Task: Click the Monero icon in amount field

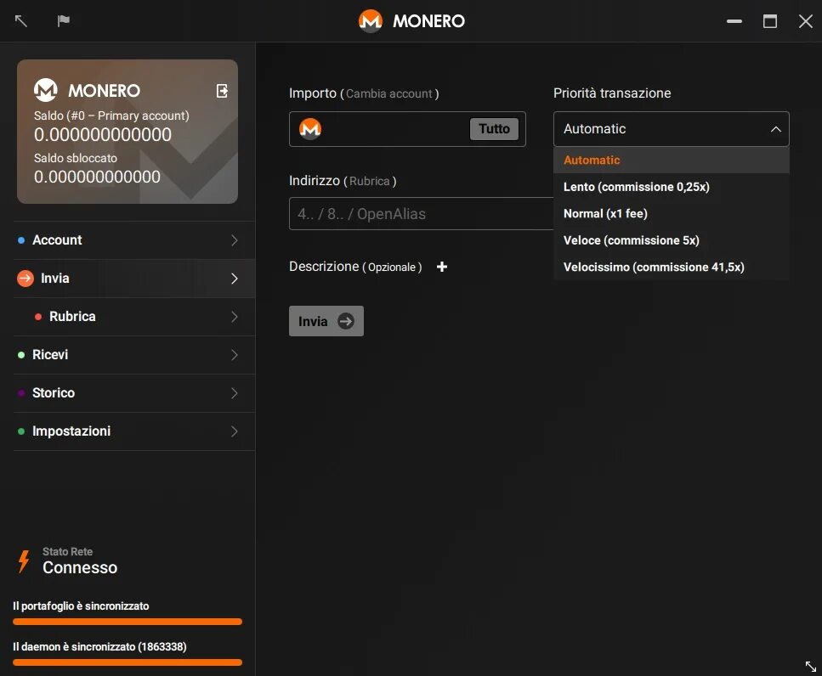Action: point(310,129)
